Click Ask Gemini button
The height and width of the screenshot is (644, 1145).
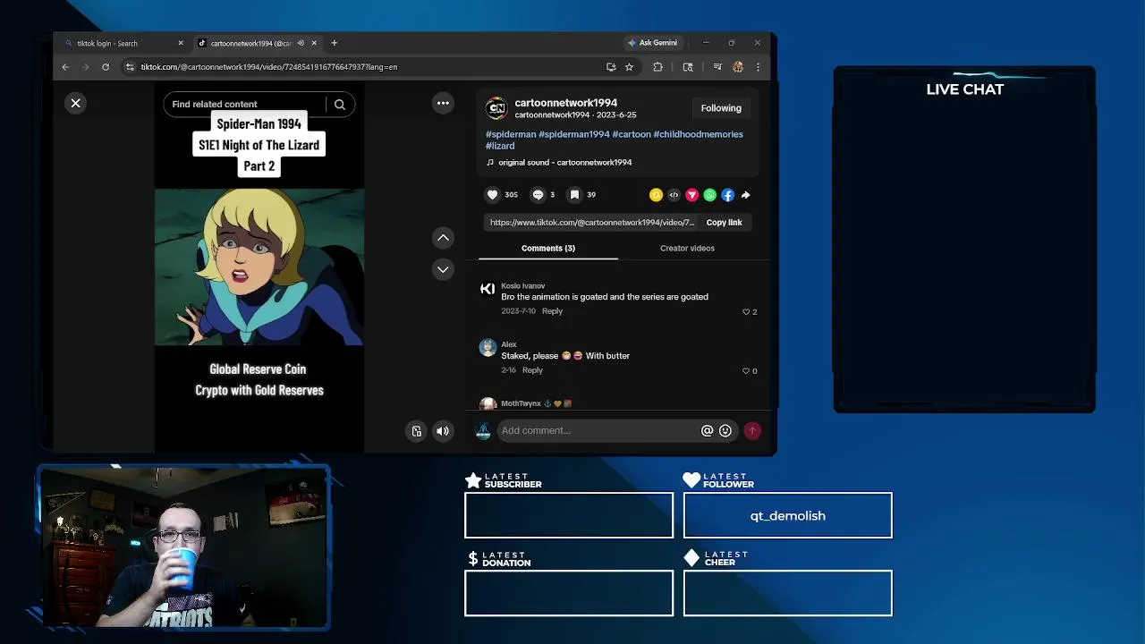click(653, 43)
